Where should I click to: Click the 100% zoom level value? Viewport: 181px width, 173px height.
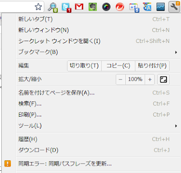click(135, 79)
